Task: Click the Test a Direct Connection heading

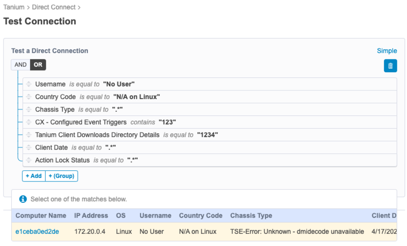Action: point(49,51)
